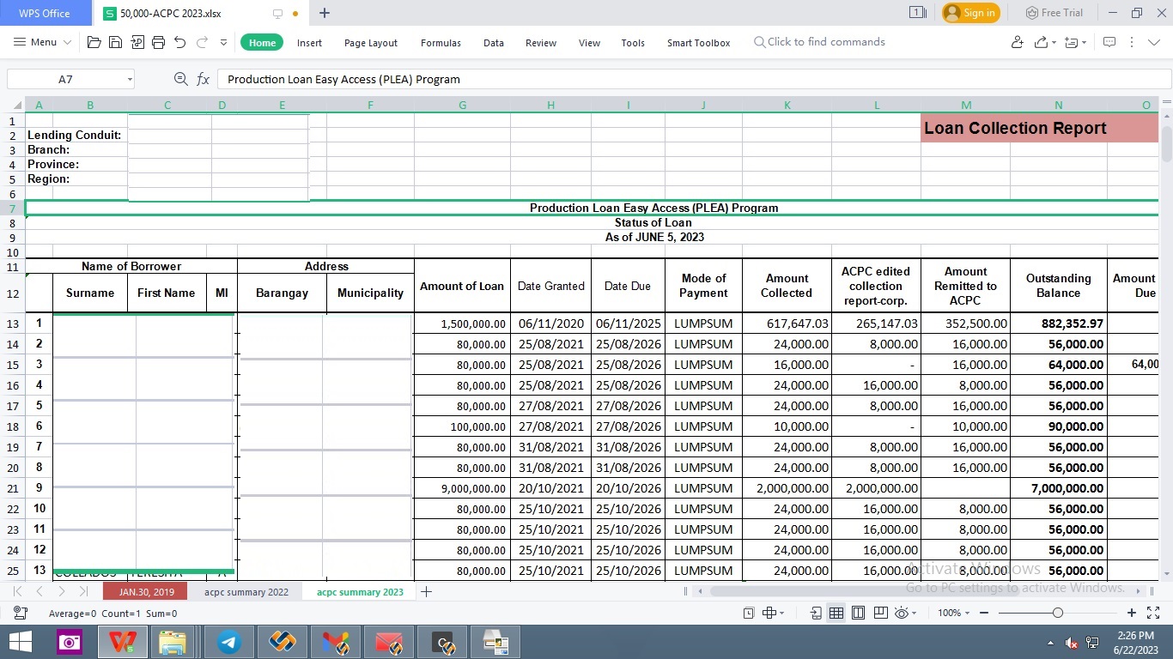Open the Formulas ribbon tab
Viewport: 1173px width, 659px height.
click(441, 43)
